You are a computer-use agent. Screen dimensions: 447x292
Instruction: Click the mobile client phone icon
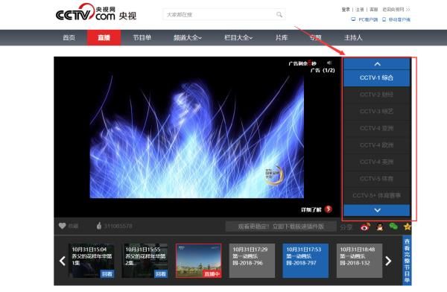[384, 19]
